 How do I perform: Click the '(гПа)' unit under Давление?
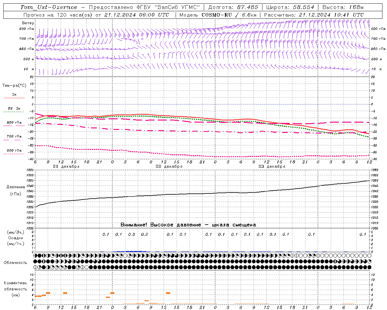tap(16, 194)
